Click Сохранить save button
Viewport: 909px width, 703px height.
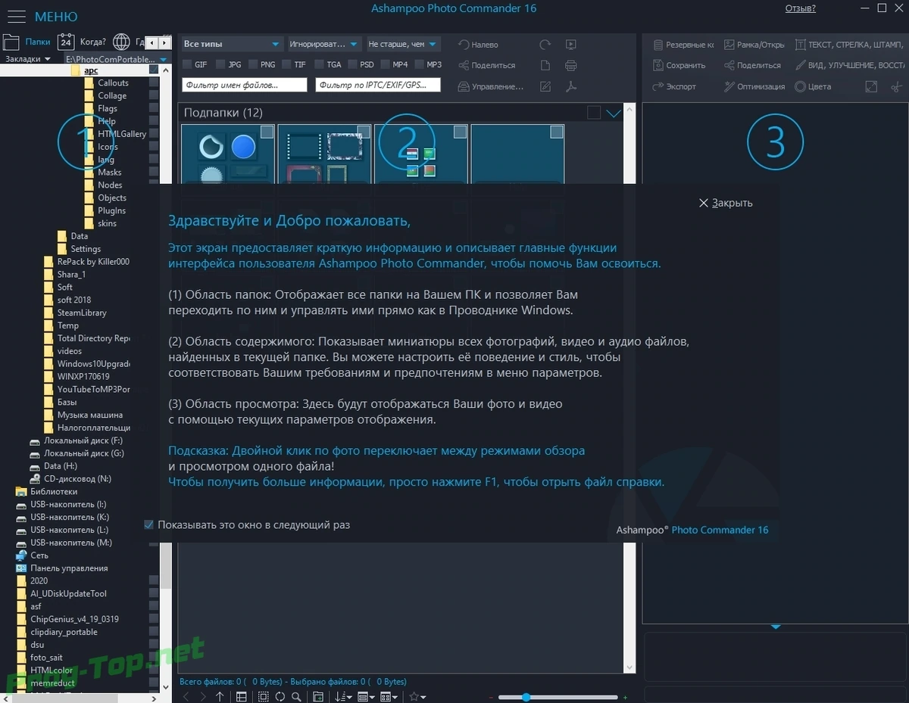coord(679,65)
